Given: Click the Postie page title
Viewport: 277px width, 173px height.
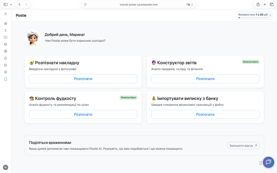Looking at the screenshot, I should click(21, 15).
